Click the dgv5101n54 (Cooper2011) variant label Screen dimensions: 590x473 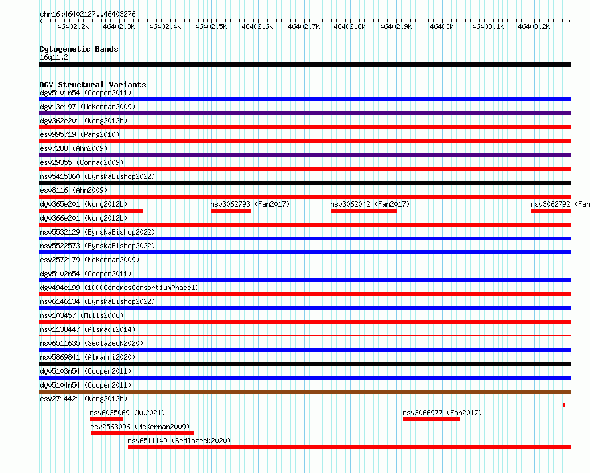(x=86, y=93)
